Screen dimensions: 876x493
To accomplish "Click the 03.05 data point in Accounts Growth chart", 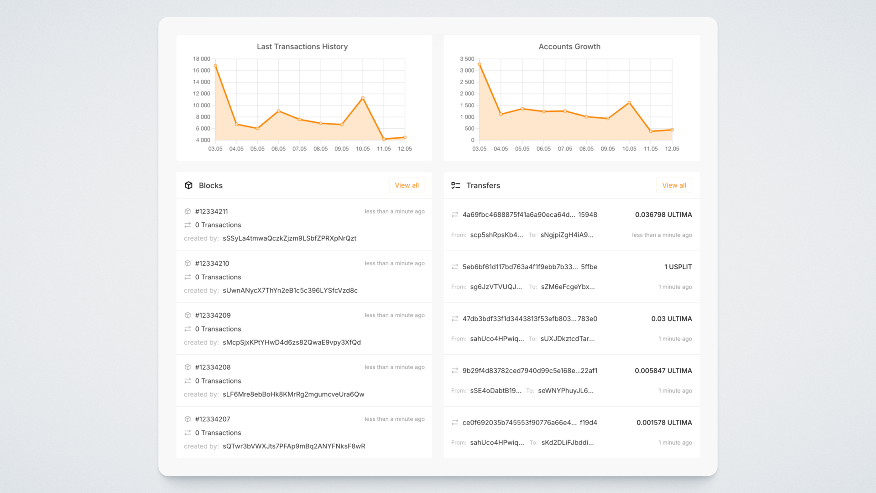I will [x=480, y=64].
